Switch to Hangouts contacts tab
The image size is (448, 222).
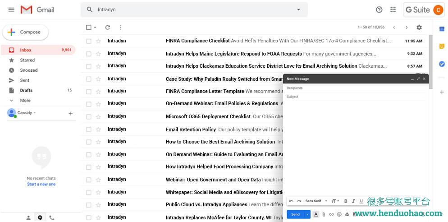point(28,218)
